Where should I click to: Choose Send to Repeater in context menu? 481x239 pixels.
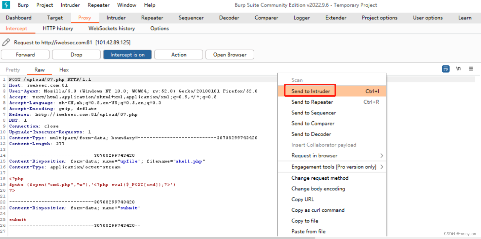pos(332,102)
